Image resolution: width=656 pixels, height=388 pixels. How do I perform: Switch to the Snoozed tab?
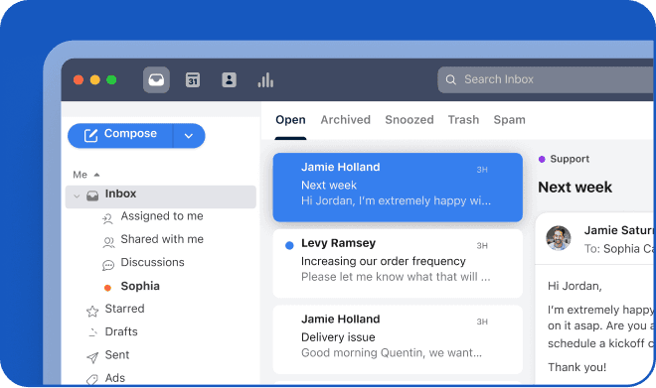[x=410, y=120]
